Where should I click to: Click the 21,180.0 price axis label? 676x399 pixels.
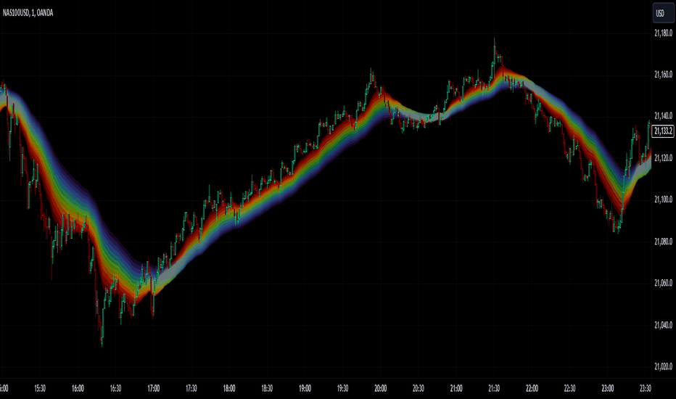tap(663, 33)
